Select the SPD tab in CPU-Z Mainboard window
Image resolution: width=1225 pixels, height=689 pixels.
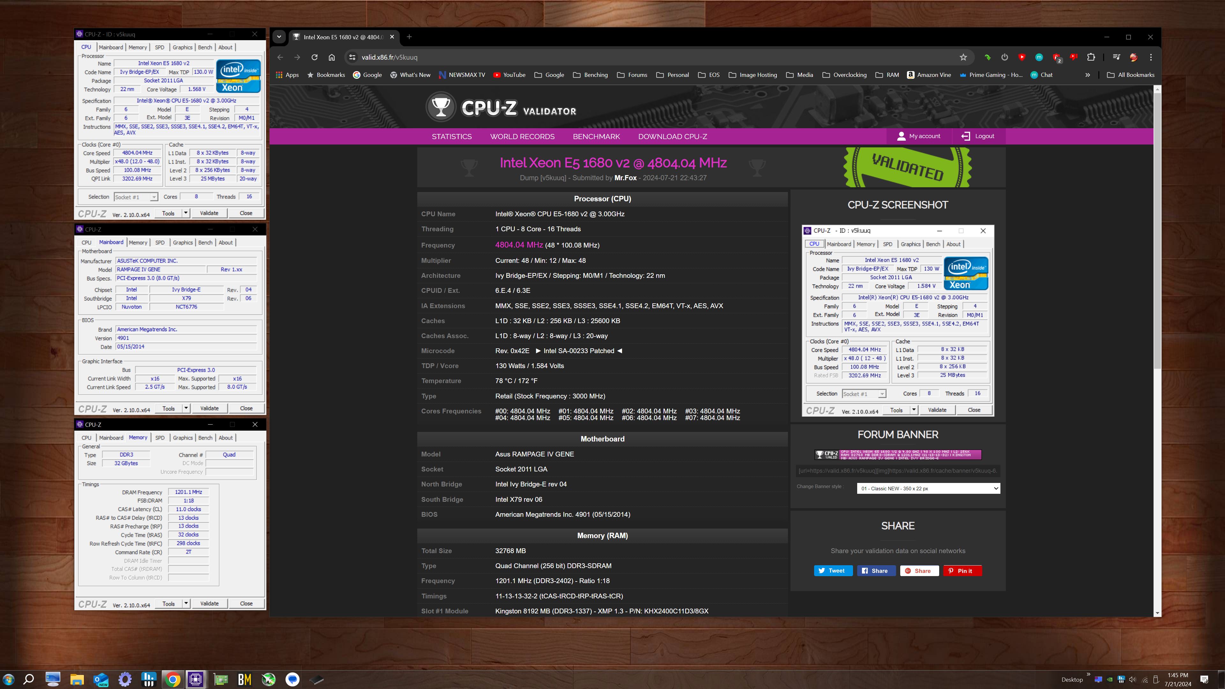pyautogui.click(x=160, y=242)
